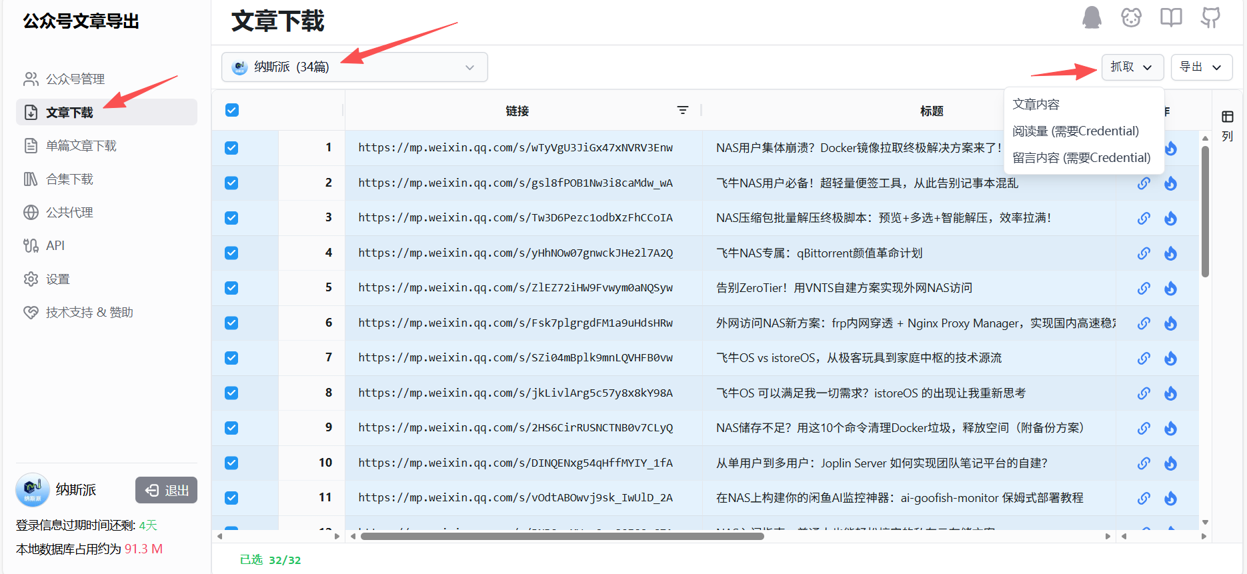
Task: Uncheck the checkbox for row 8
Action: (x=231, y=393)
